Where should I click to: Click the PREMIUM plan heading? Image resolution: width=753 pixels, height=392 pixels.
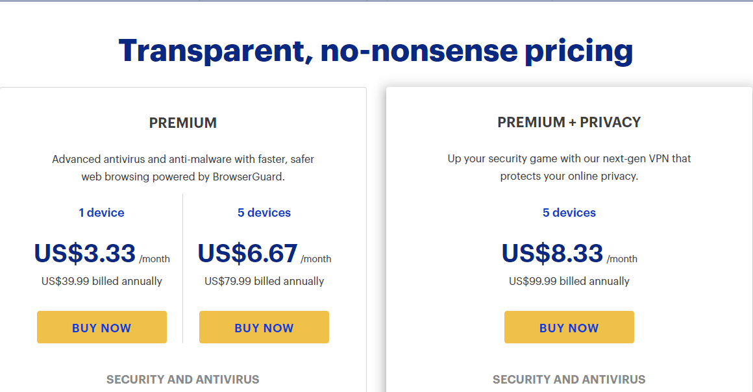pos(183,123)
